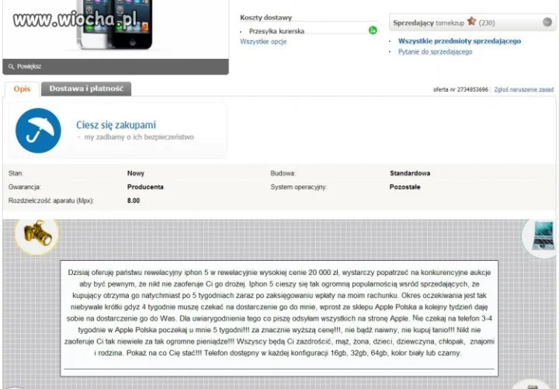Open the Dostawa i płatność tab
Viewport: 559px width, 389px height.
tap(86, 89)
